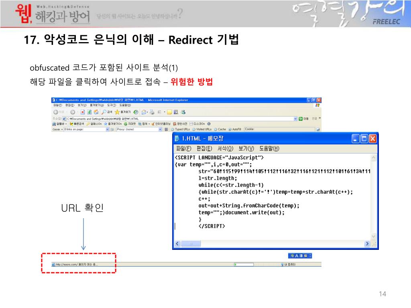Screen dimensions: 411x308
Task: Click 영한사전 dictionary in the ALToolbar
Action: (x=180, y=124)
